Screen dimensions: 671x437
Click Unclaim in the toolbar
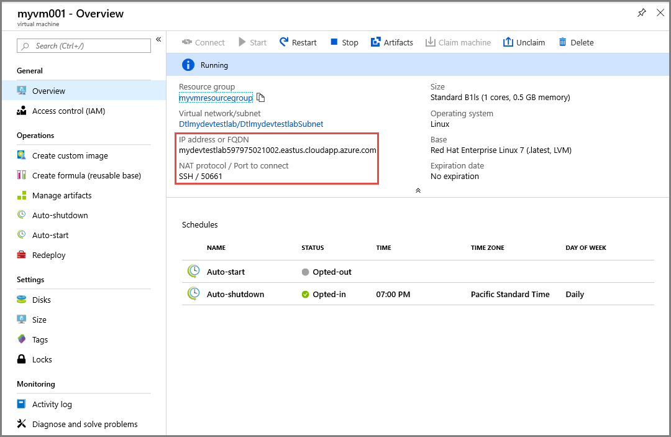[x=524, y=42]
